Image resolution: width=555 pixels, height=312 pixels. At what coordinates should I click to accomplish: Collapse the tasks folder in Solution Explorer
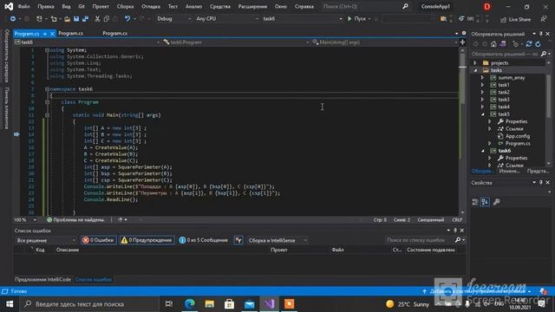[475, 70]
